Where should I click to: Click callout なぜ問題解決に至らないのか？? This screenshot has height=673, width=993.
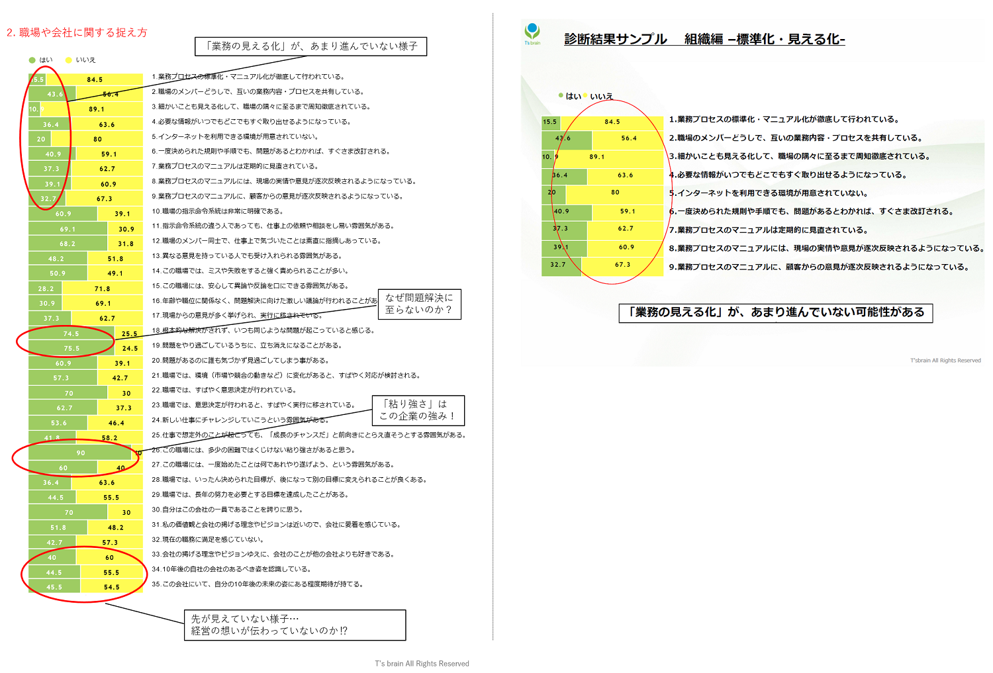[419, 304]
